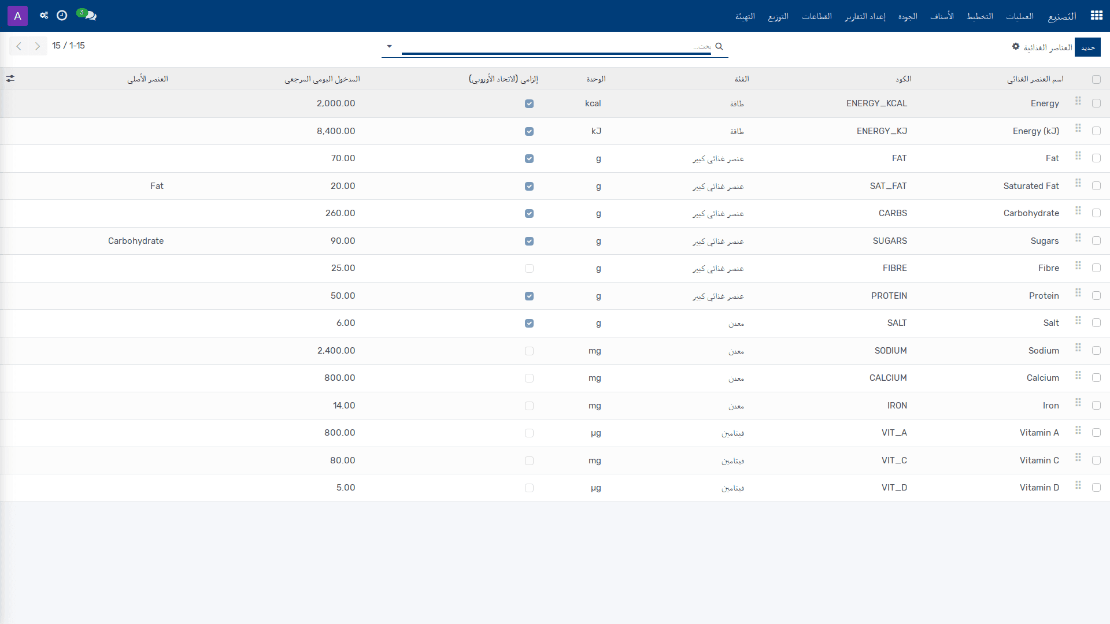Viewport: 1110px width, 624px height.
Task: Open the optional columns adjust icon
Action: (10, 79)
